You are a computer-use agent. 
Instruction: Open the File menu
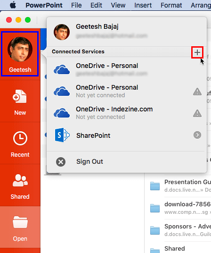(x=76, y=5)
